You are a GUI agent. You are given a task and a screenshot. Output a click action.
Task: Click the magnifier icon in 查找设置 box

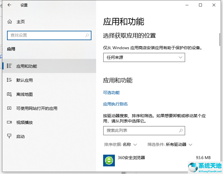tap(87, 35)
